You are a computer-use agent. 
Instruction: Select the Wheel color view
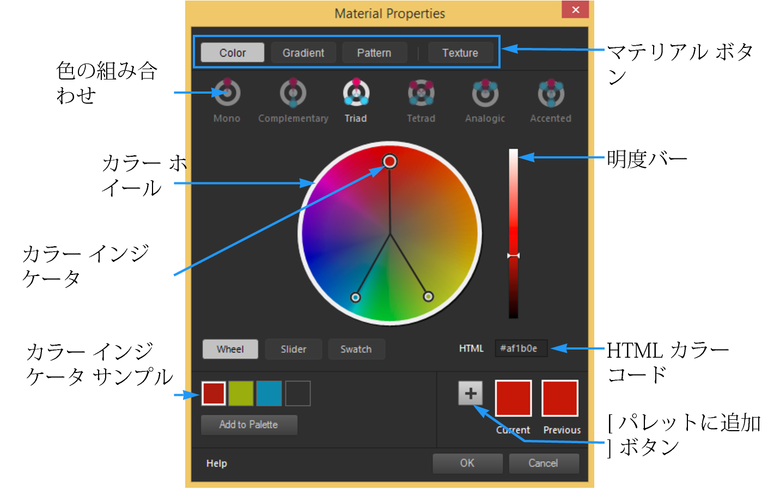[x=230, y=349]
